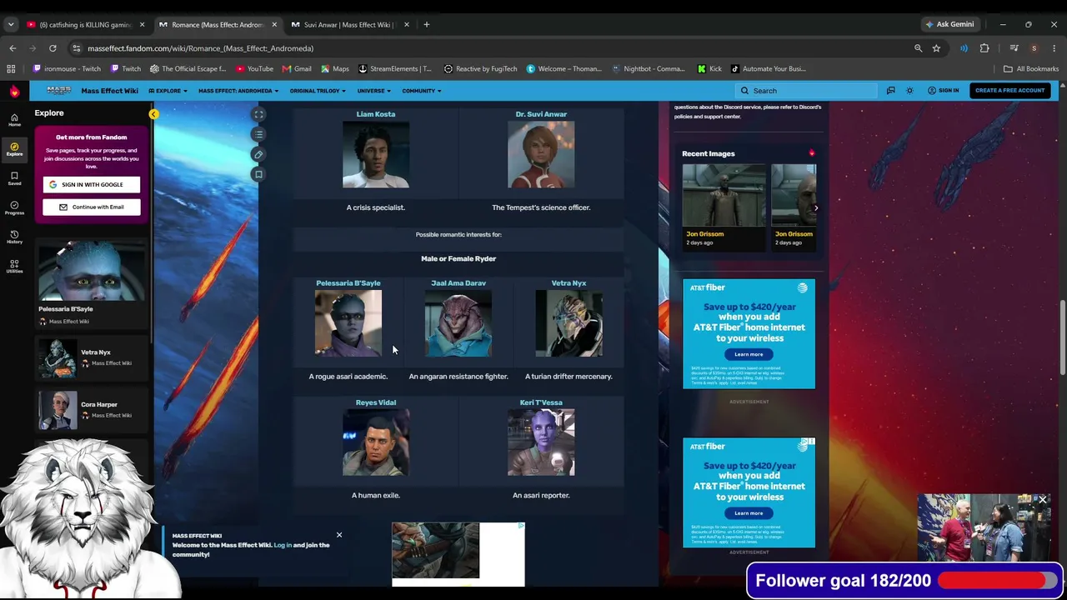The height and width of the screenshot is (600, 1067).
Task: Open the wiki discussions chat icon
Action: coord(890,91)
